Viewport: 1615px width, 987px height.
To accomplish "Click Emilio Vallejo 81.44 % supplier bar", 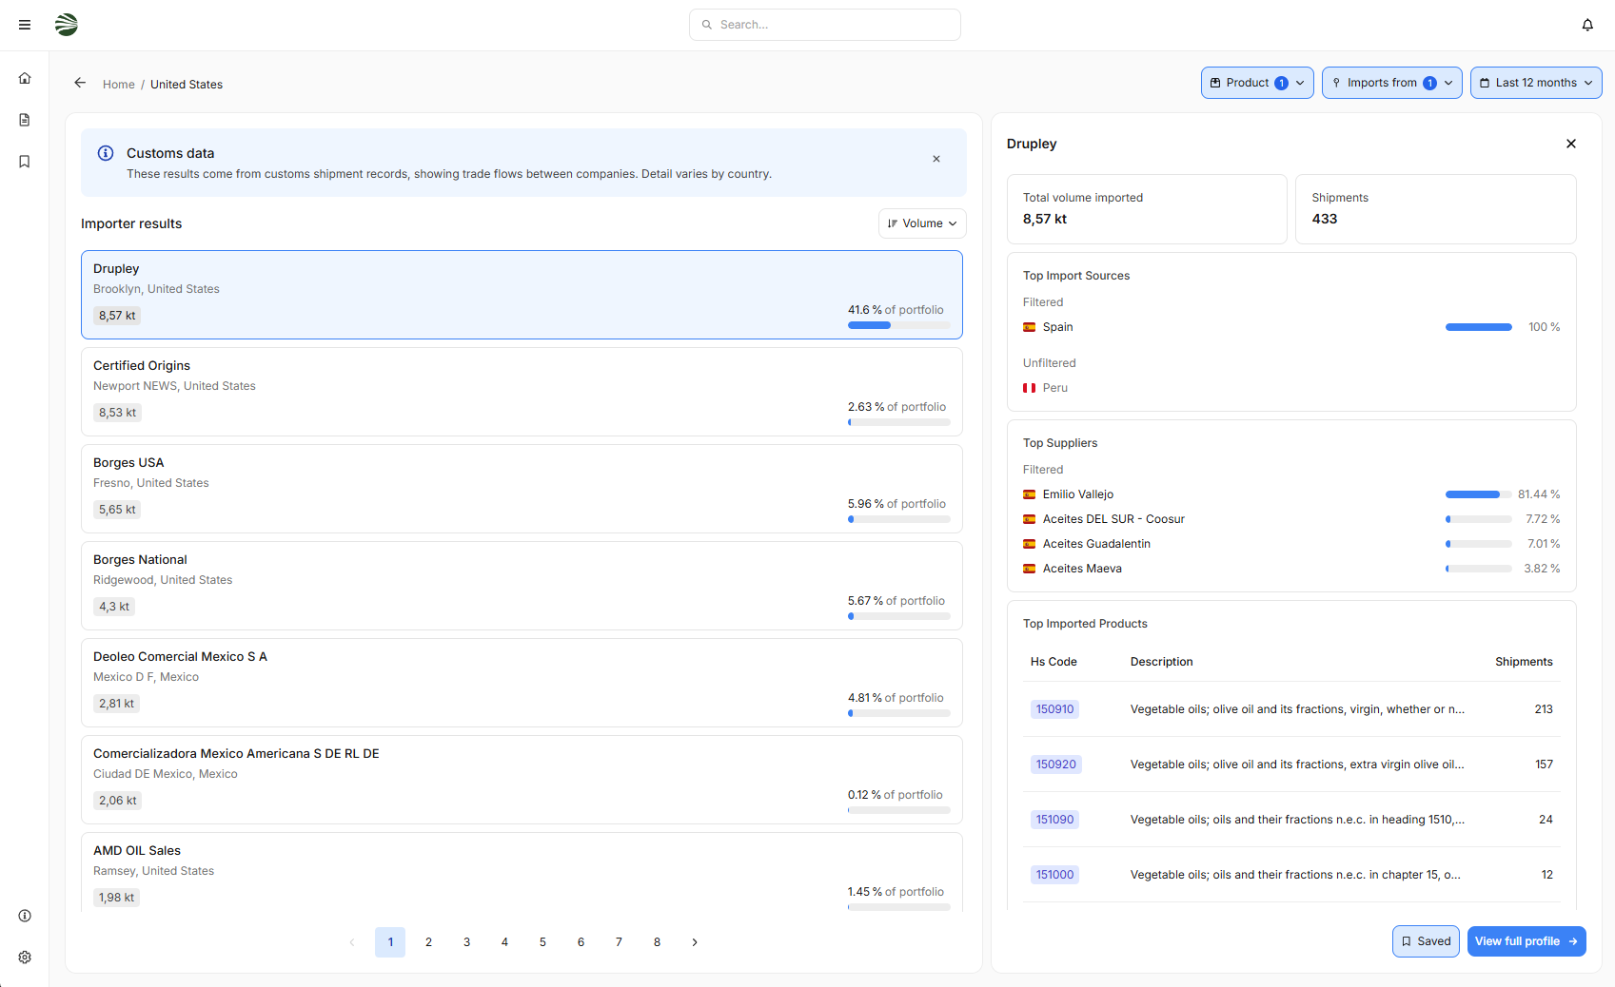I will [1479, 494].
